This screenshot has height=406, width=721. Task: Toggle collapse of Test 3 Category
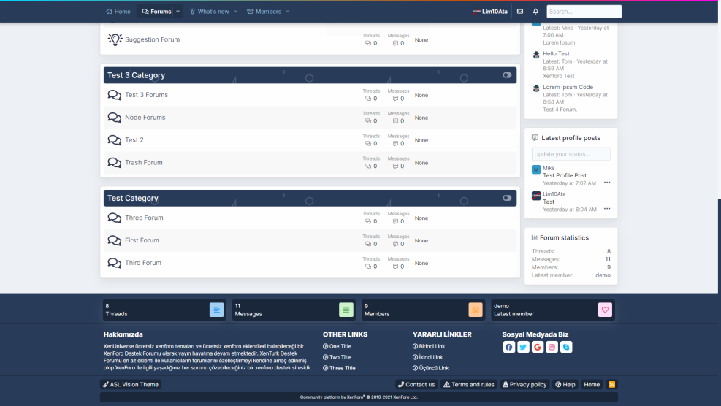(507, 75)
